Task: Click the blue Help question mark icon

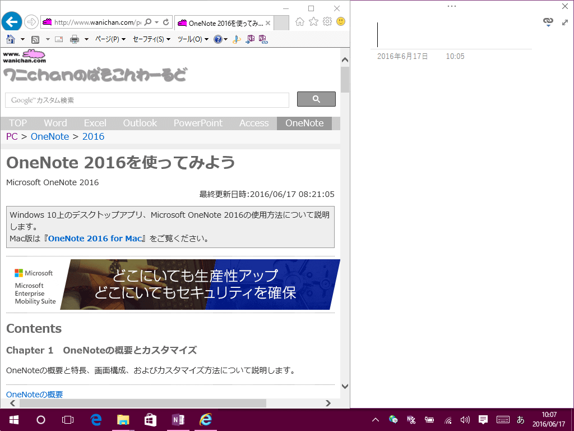Action: 218,39
